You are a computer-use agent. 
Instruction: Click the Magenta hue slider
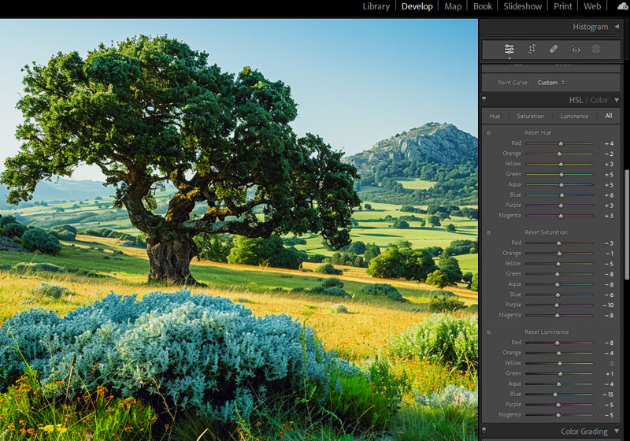pyautogui.click(x=560, y=216)
